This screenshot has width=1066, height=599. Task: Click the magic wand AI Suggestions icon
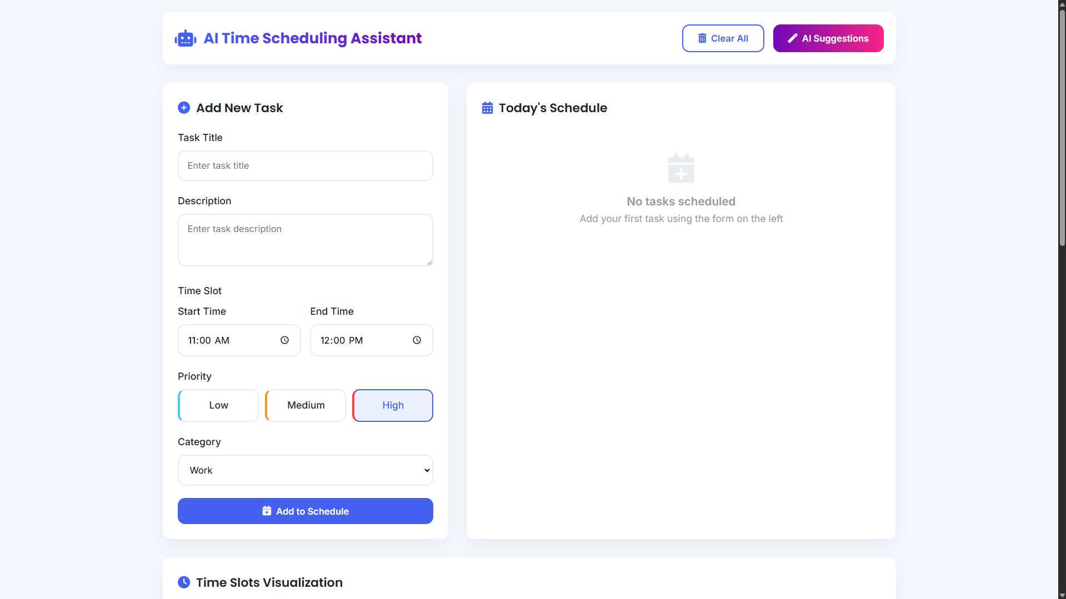[x=793, y=38]
